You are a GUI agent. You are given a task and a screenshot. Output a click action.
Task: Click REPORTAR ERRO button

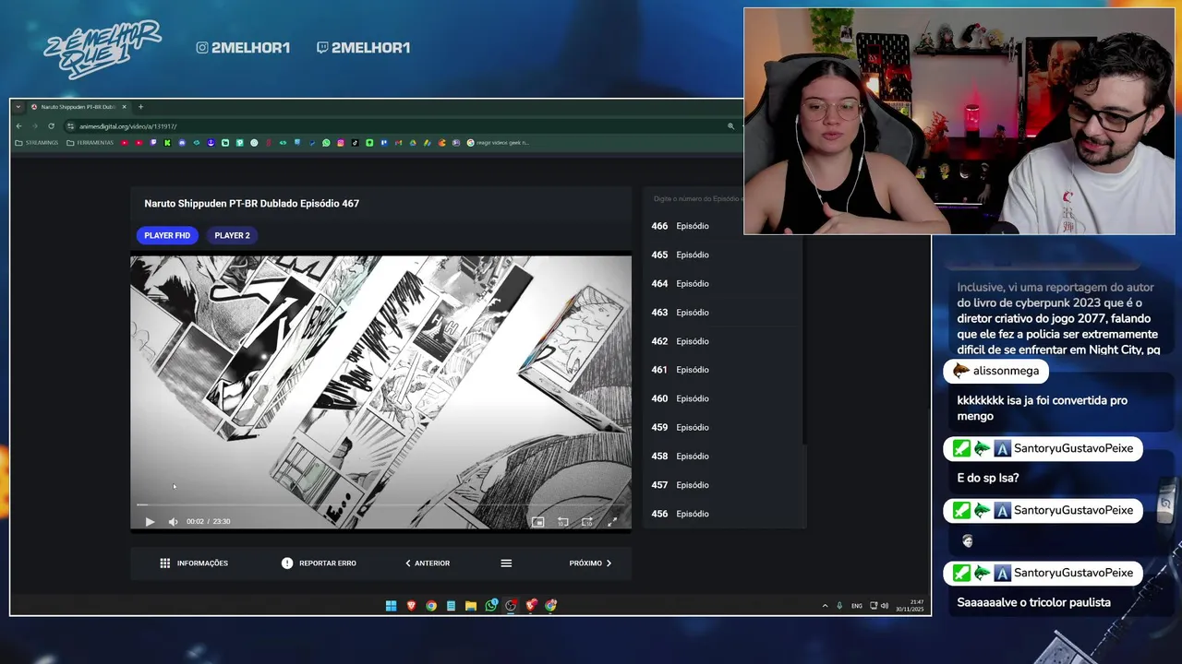tap(319, 563)
